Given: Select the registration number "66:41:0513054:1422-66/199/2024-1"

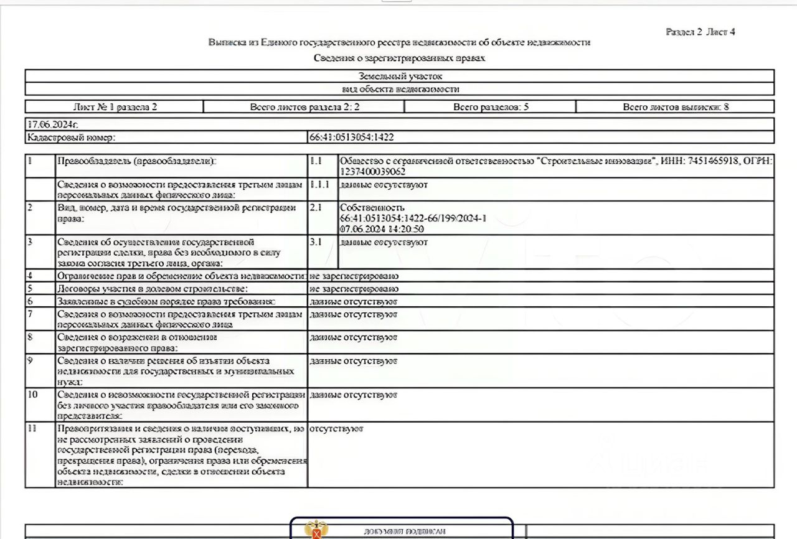Looking at the screenshot, I should click(x=414, y=218).
